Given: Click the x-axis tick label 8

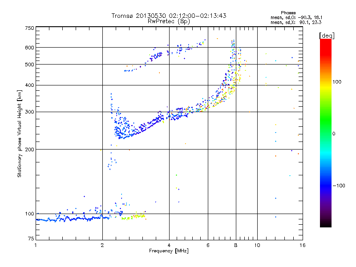Looking at the screenshot, I should [x=236, y=245].
